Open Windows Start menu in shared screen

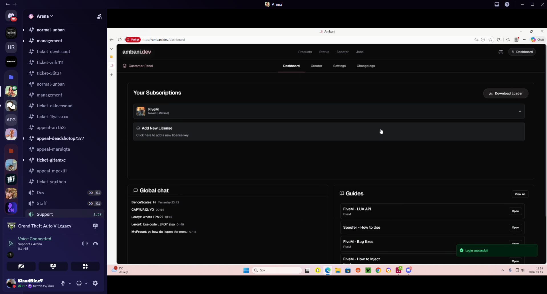(246, 270)
